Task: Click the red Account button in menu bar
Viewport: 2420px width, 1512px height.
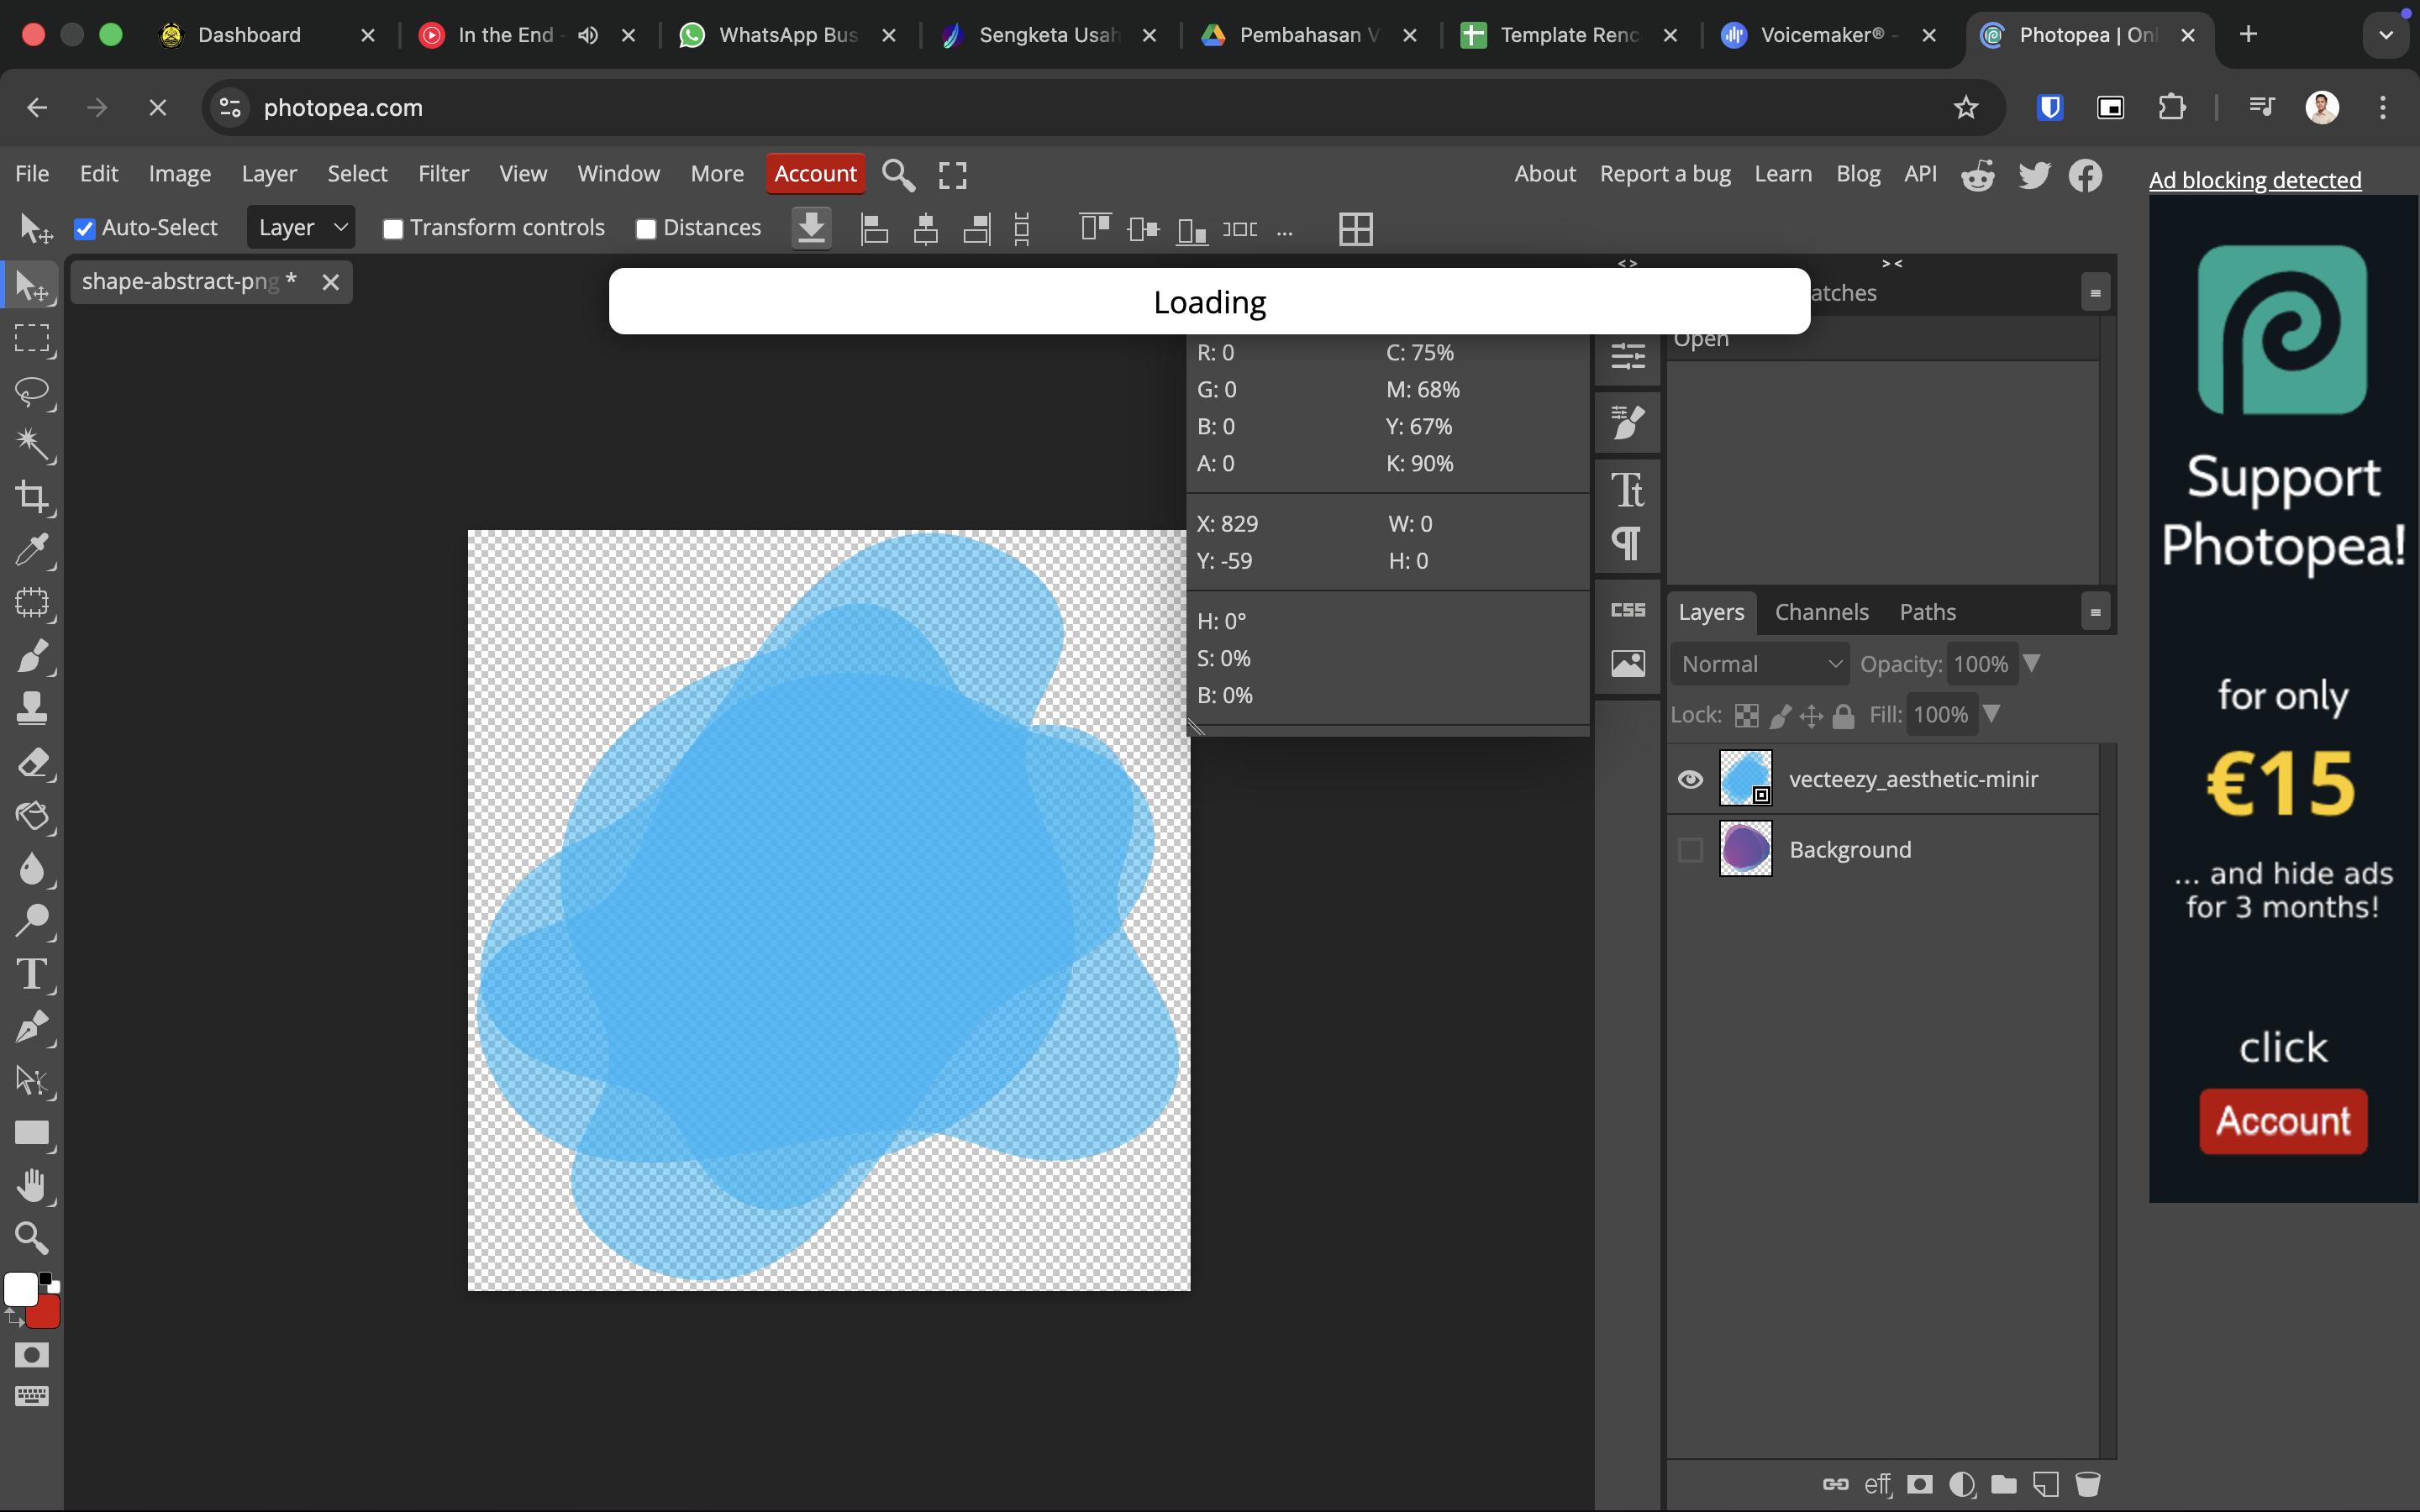Action: point(815,174)
